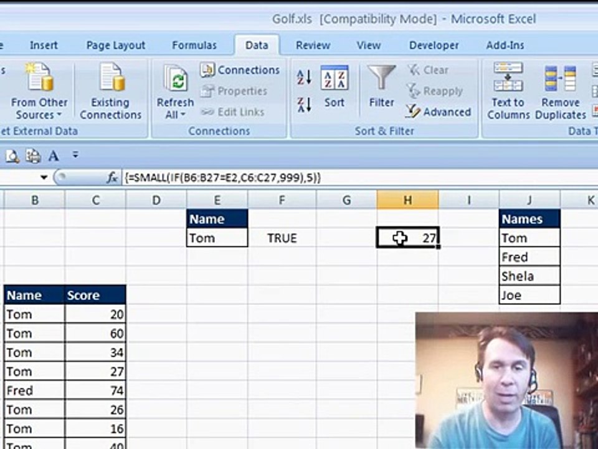Select cell E2 containing Tom

point(217,238)
